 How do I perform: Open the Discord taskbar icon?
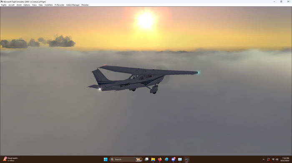[173, 159]
